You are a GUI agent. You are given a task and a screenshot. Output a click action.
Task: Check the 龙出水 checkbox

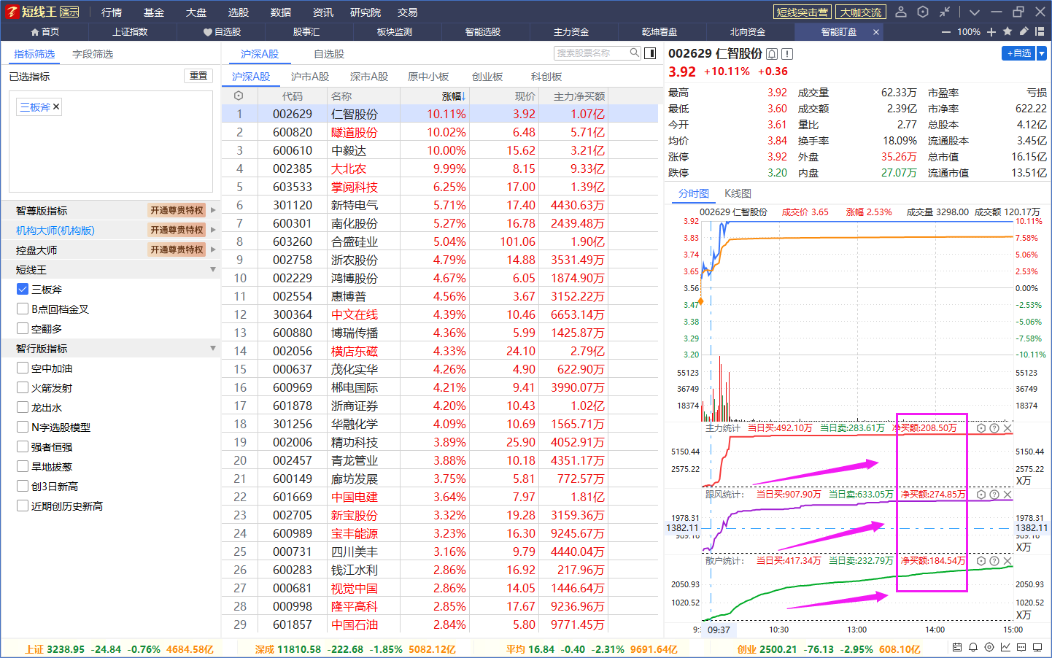click(x=23, y=407)
